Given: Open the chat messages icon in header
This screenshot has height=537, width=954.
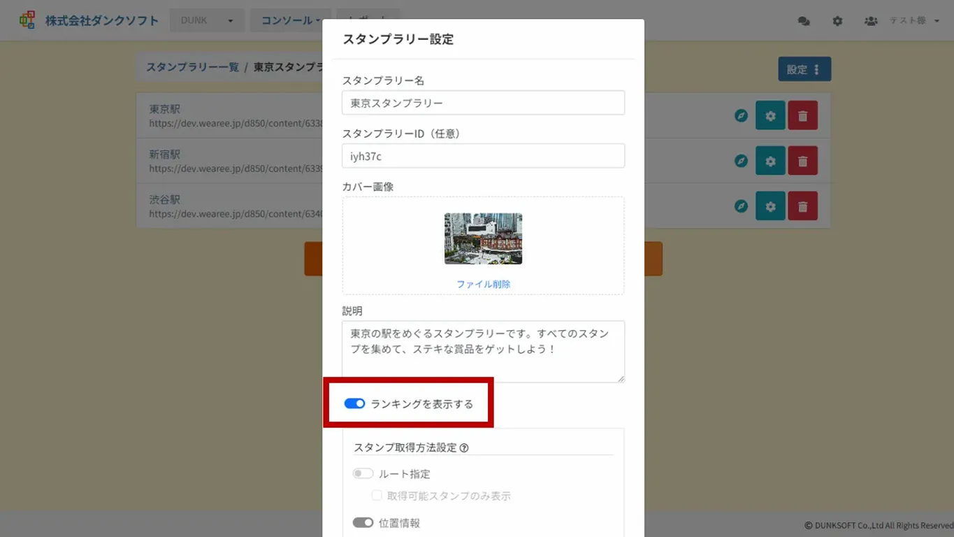Looking at the screenshot, I should pos(804,21).
